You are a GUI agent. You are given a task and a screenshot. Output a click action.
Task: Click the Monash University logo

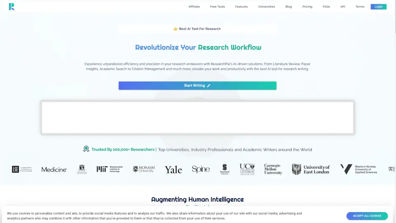click(144, 169)
